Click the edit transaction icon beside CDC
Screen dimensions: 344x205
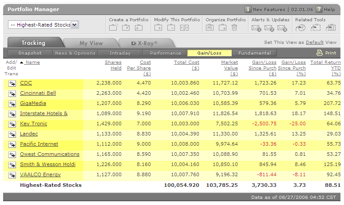(12, 83)
